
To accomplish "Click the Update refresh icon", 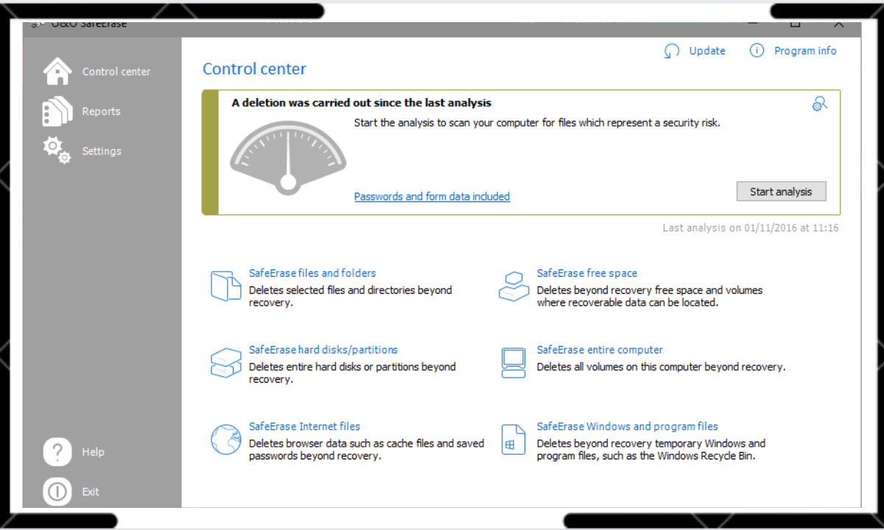I will 672,51.
